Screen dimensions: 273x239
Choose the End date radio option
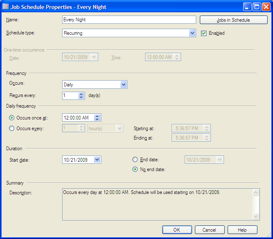click(x=135, y=160)
